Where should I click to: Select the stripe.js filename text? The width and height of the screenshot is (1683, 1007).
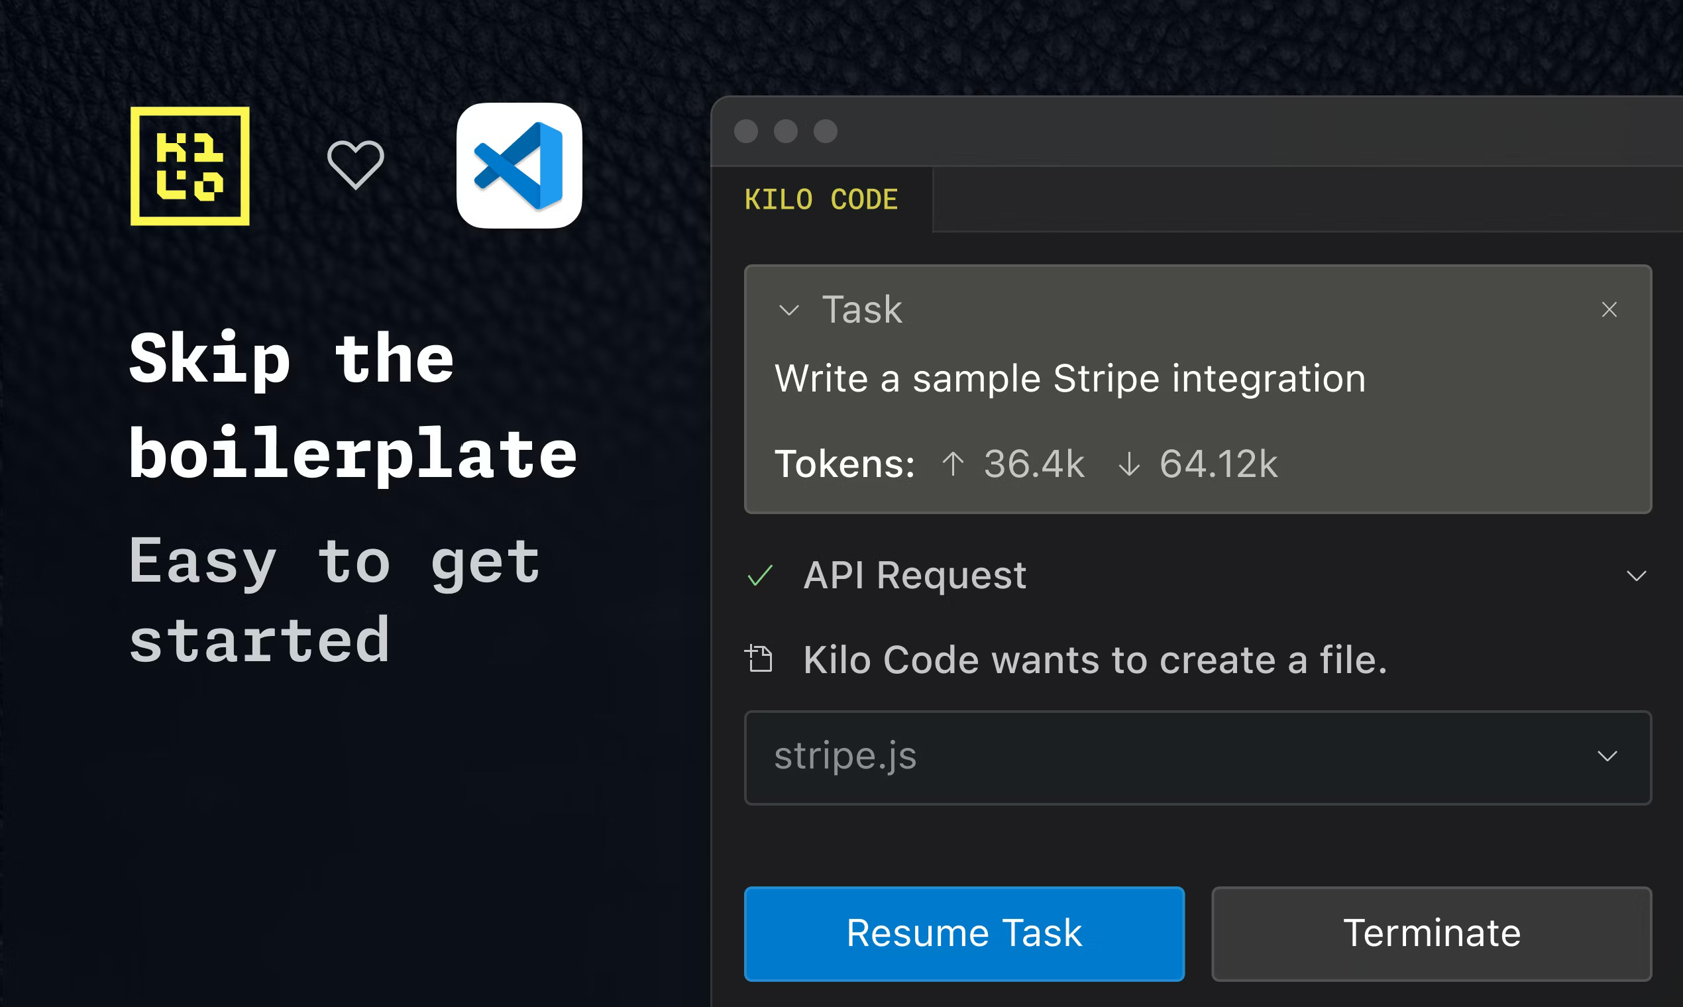845,756
